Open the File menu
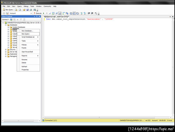Image resolution: width=175 pixels, height=132 pixels. 4,6
